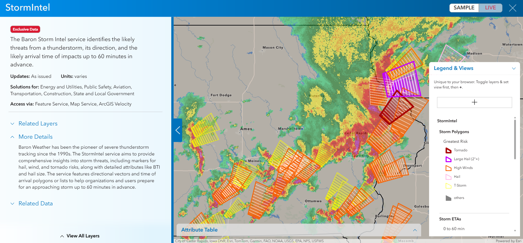
Task: Click the '0 to 60 min' legend entry
Action: [x=454, y=229]
